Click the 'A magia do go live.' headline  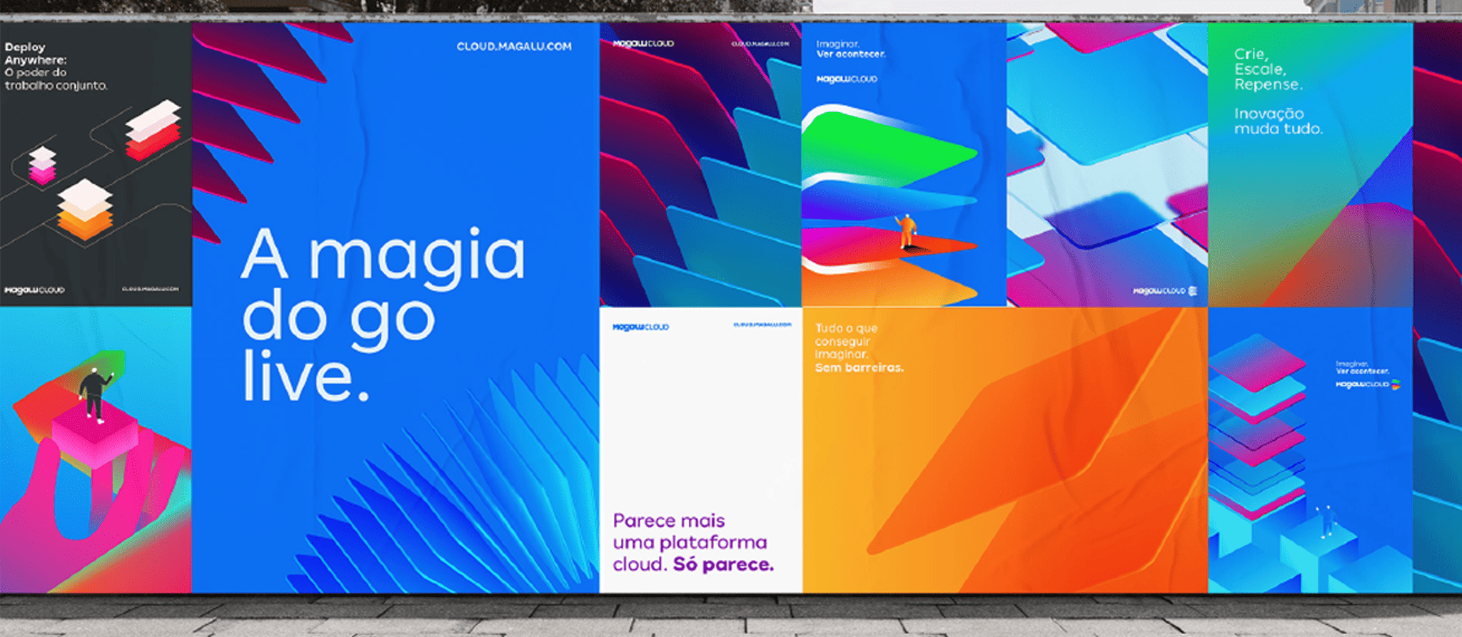click(x=382, y=314)
